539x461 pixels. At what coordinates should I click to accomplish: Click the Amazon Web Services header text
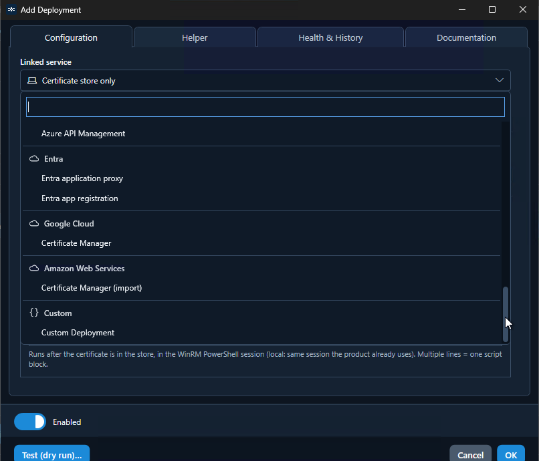[84, 269]
